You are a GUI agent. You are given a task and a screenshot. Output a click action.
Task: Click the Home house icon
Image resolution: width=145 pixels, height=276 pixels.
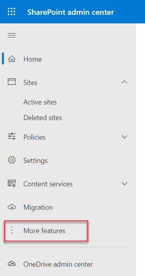[12, 59]
